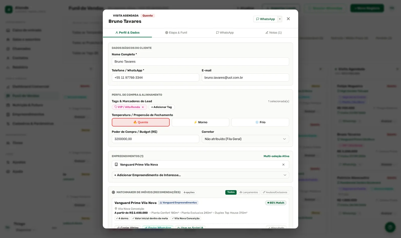
Task: Click the VIP / Alta Renda tag icon
Action: click(x=116, y=107)
